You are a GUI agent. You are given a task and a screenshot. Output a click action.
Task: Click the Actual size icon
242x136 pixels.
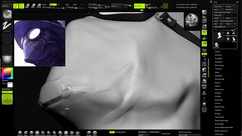[204, 21]
